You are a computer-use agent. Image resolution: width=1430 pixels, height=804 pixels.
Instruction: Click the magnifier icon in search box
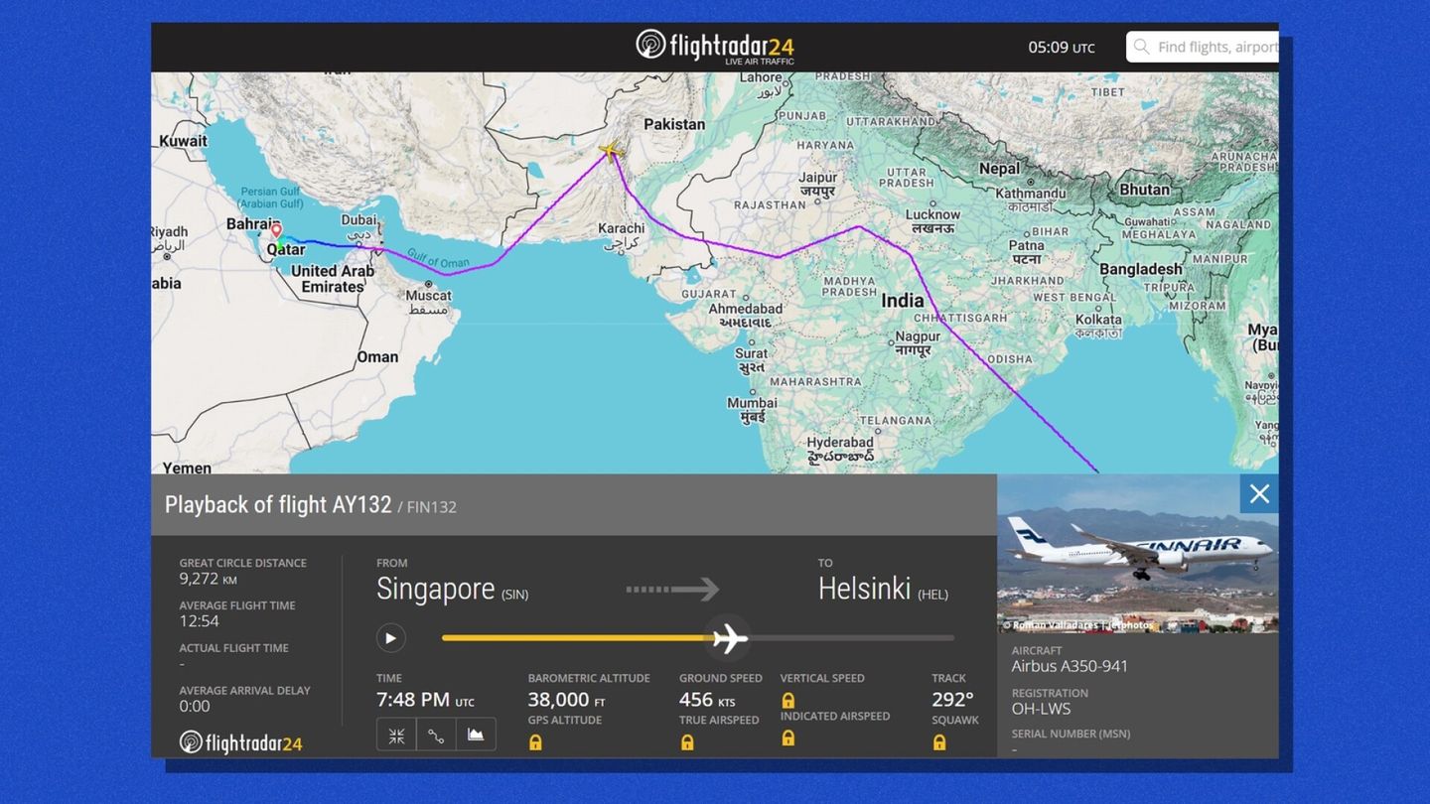click(x=1142, y=47)
